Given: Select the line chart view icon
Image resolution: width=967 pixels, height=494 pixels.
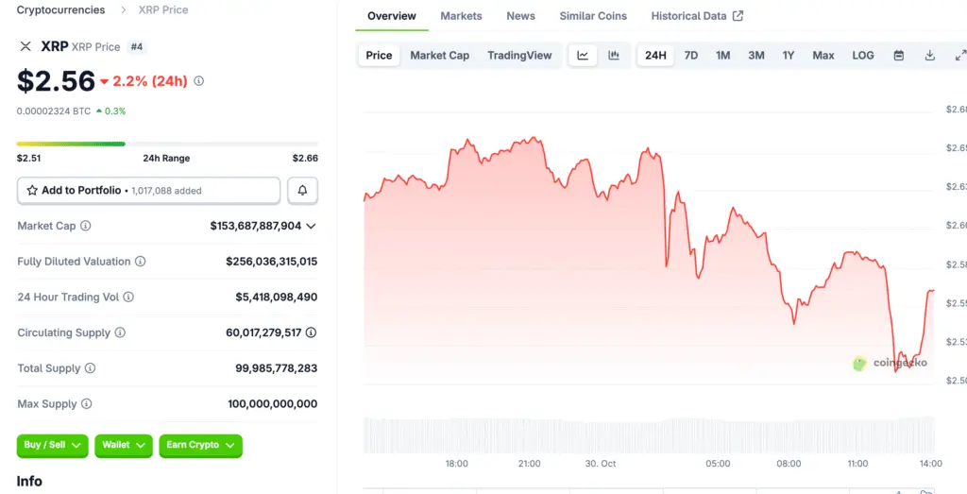Looking at the screenshot, I should pos(583,56).
